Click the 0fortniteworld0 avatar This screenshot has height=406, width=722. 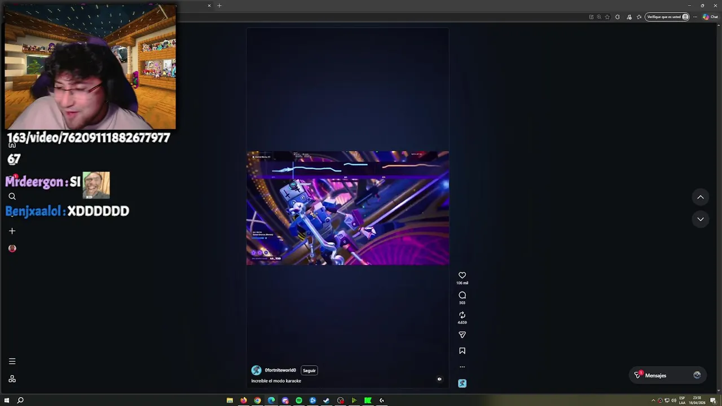pyautogui.click(x=256, y=370)
